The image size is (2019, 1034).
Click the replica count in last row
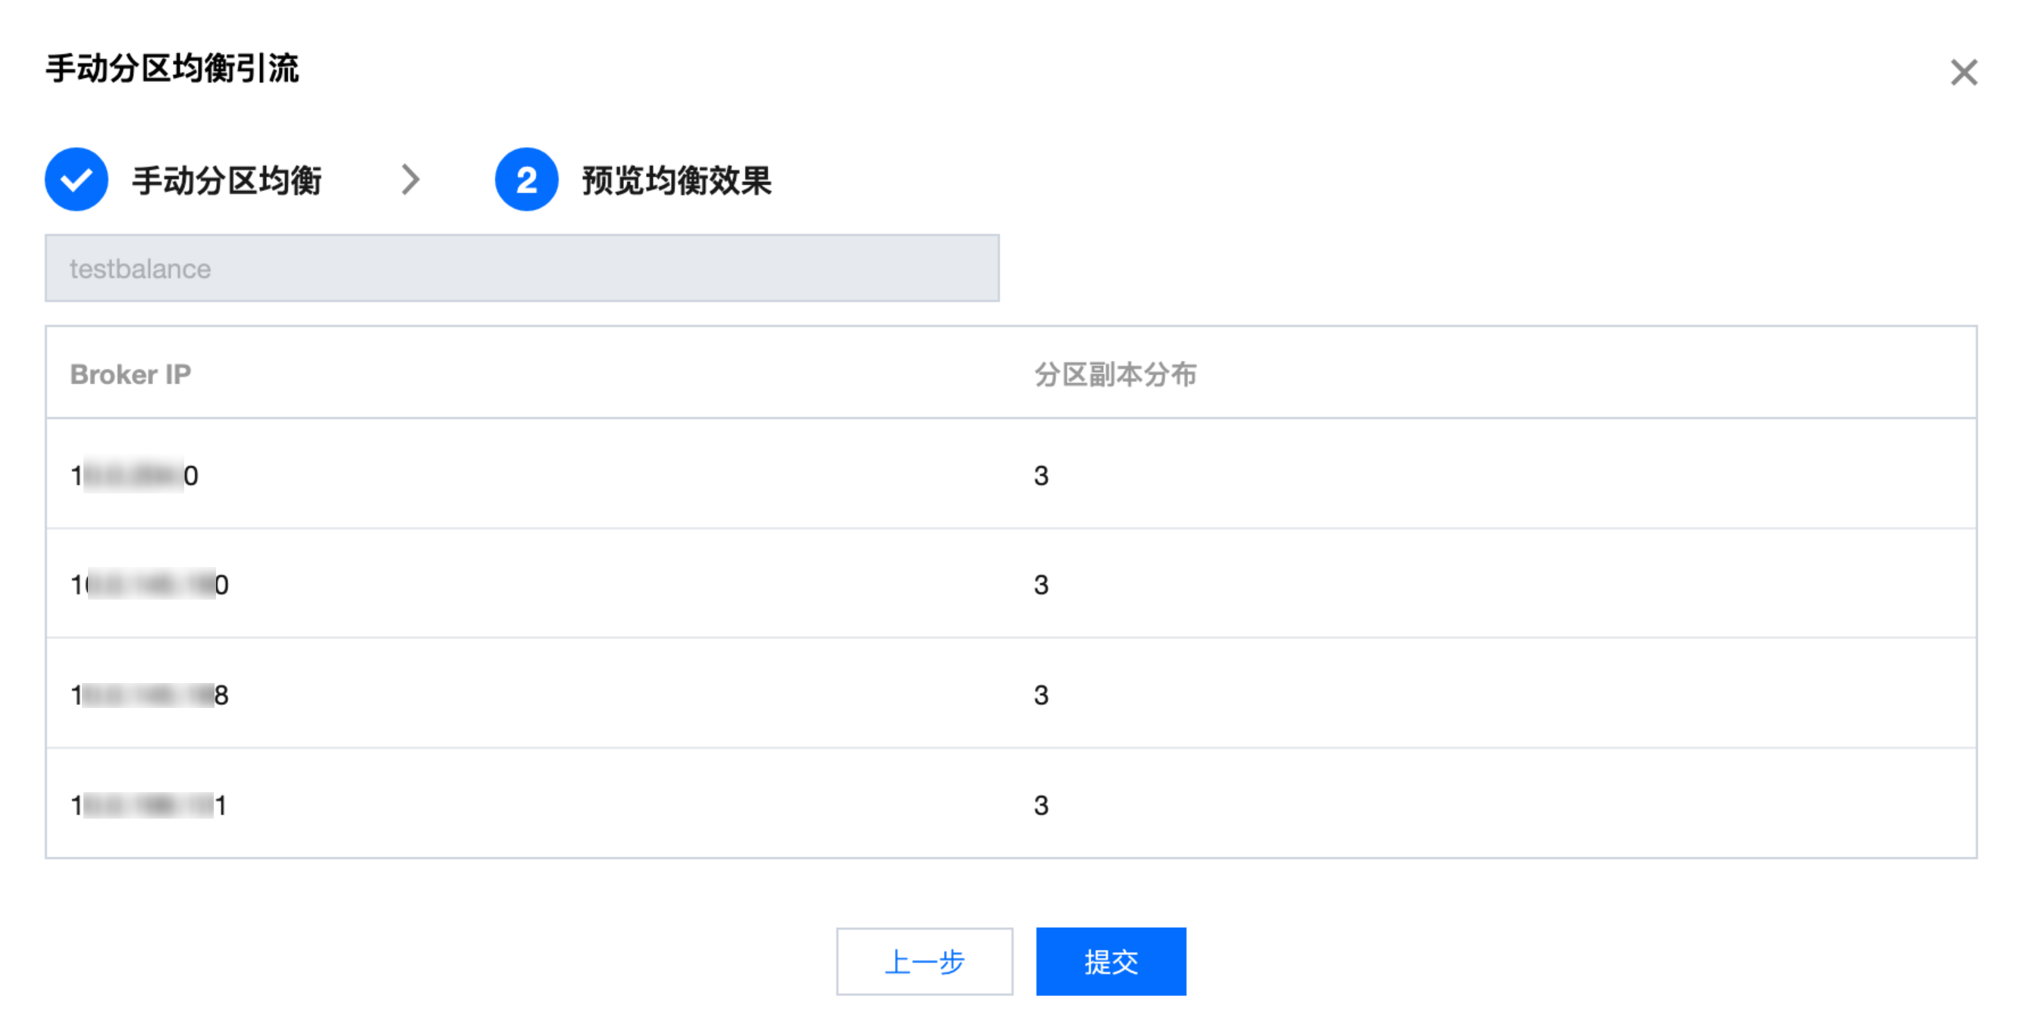coord(1040,805)
